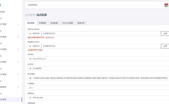Screen dimensions: 169x104
Task: Click the 站点配置 page heading
Action: coord(42,15)
